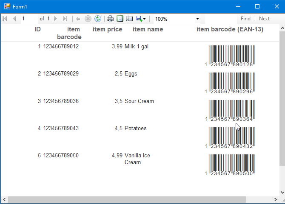The image size is (285, 204).
Task: Click the Milk 1 gal item name
Action: [x=137, y=47]
